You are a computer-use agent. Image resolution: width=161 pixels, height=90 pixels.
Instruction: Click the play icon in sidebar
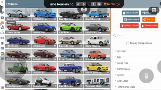2,2
